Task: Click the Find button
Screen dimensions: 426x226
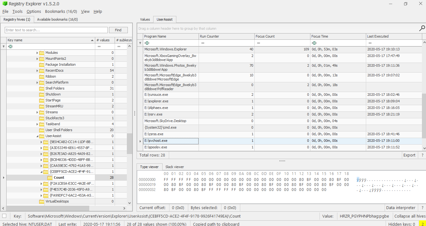Action: coord(118,30)
